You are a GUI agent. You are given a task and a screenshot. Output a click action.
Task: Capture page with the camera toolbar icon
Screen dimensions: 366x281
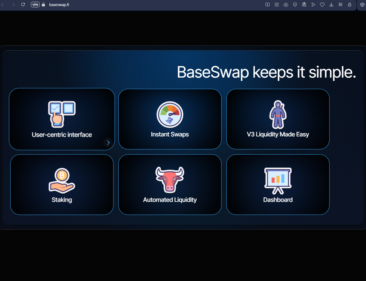(286, 5)
